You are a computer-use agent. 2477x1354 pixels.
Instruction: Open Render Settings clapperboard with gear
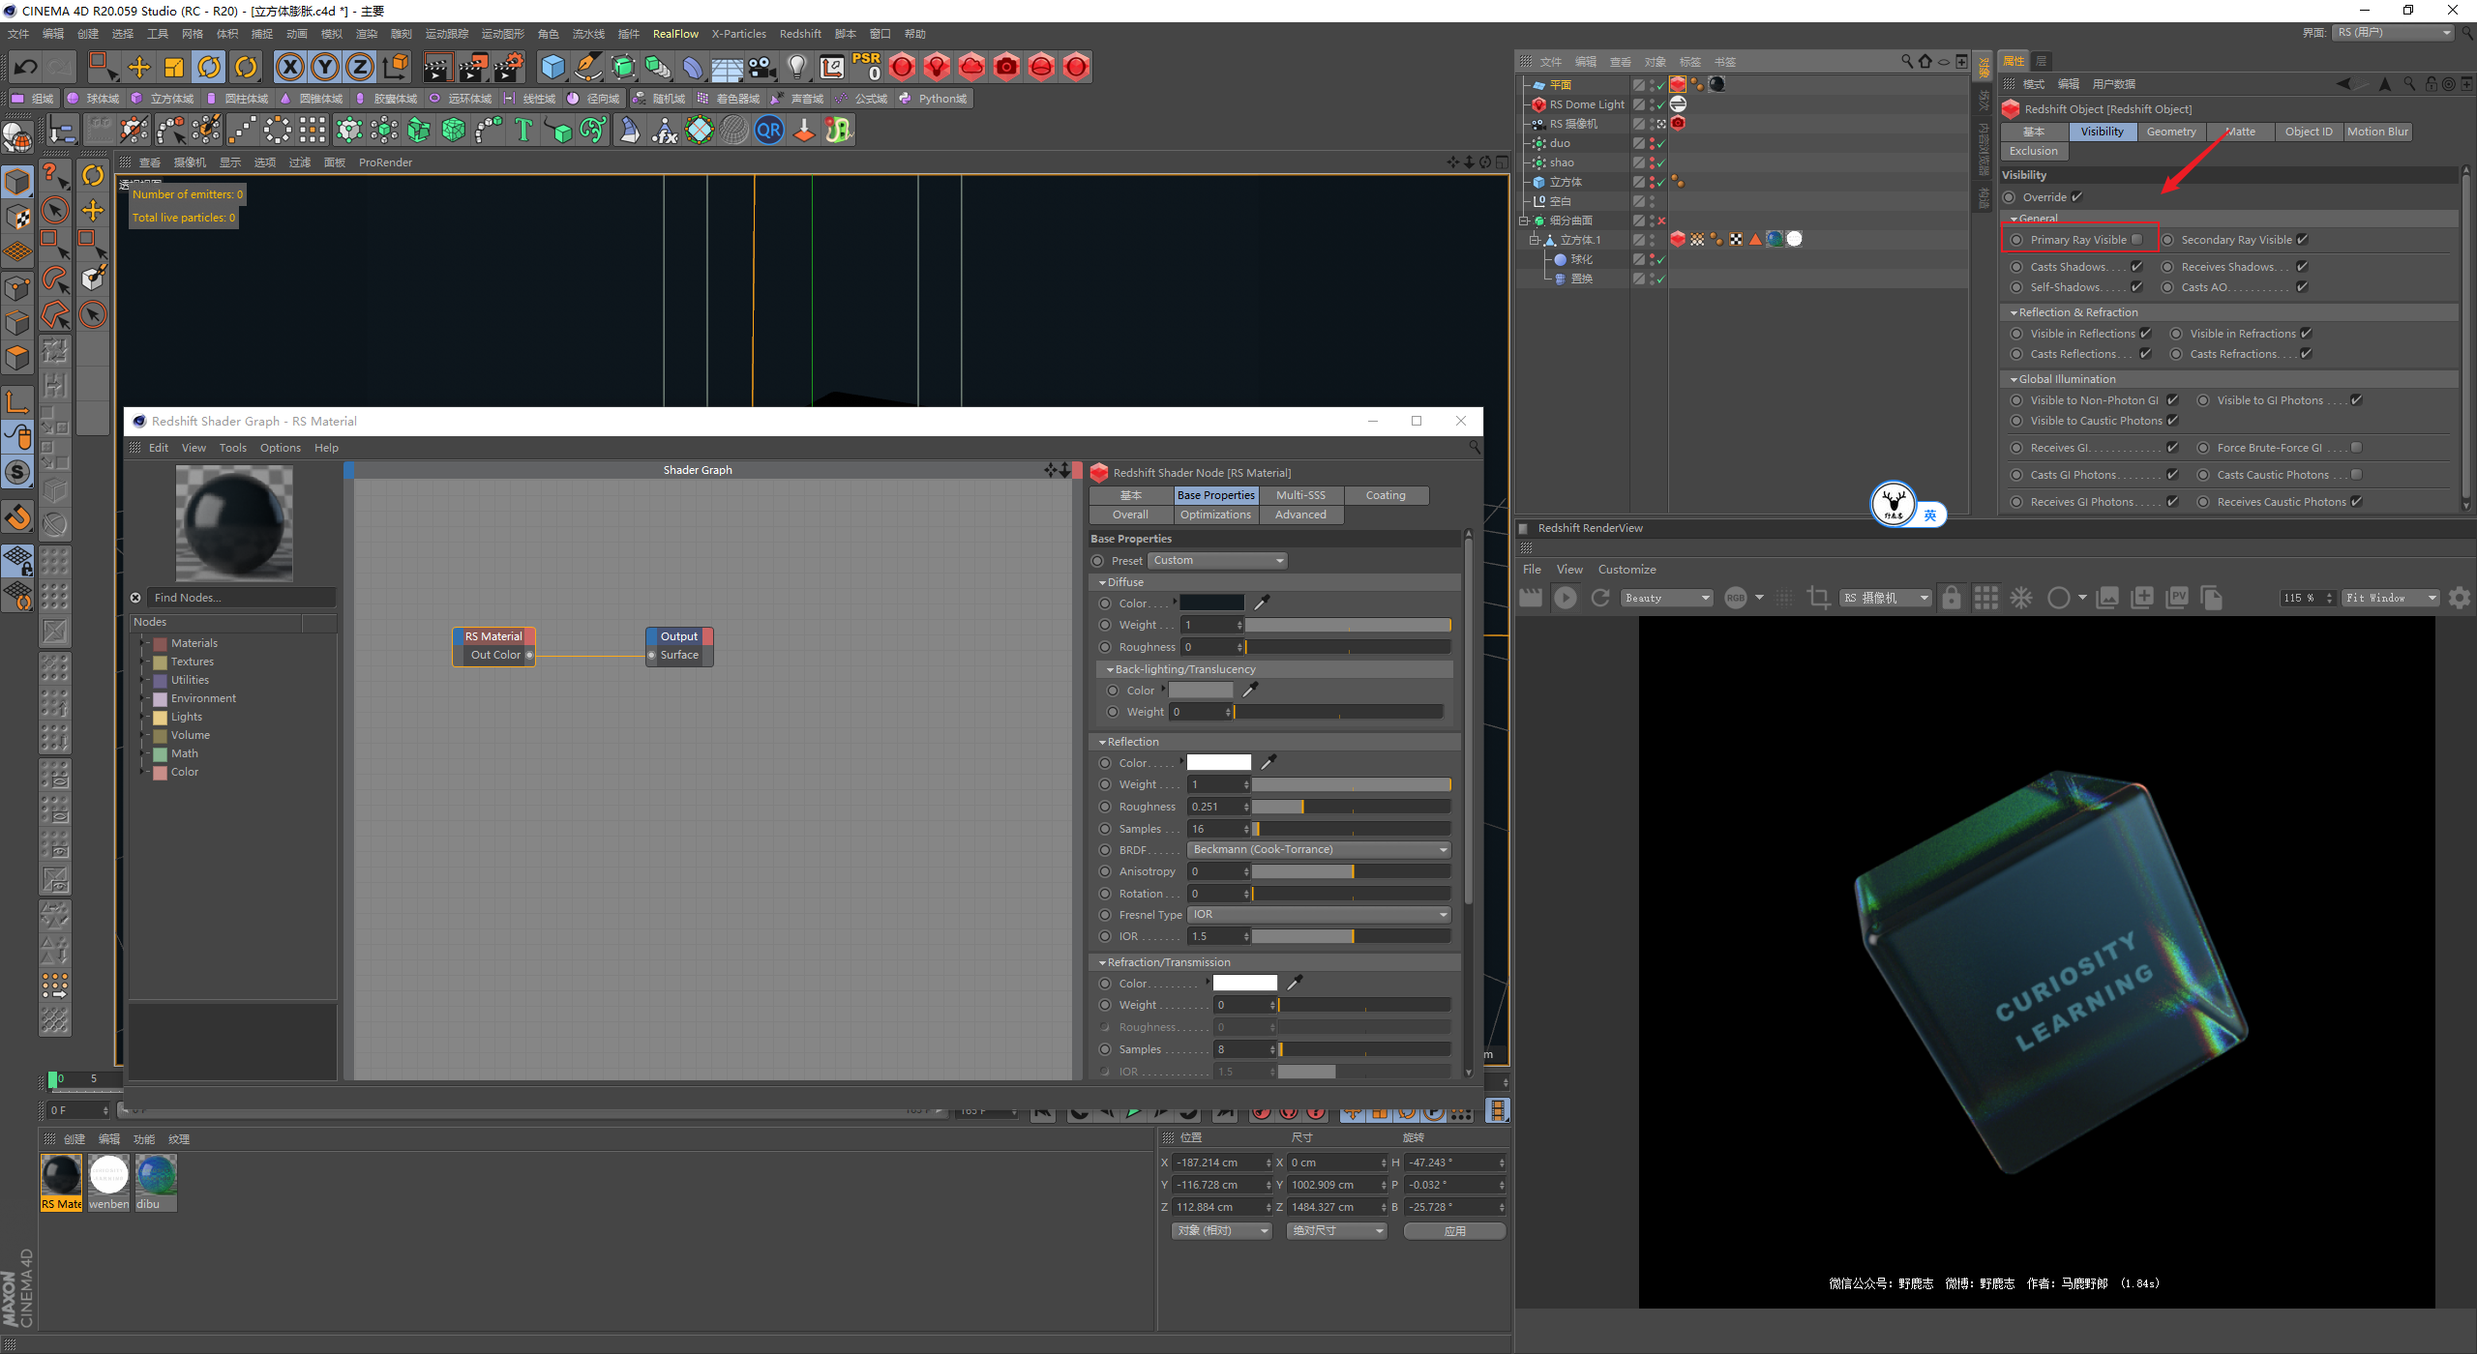[x=509, y=67]
